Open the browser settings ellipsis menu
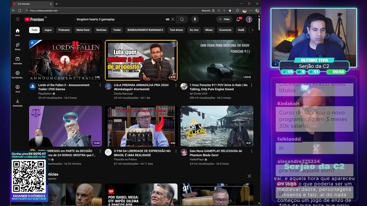 click(x=251, y=11)
